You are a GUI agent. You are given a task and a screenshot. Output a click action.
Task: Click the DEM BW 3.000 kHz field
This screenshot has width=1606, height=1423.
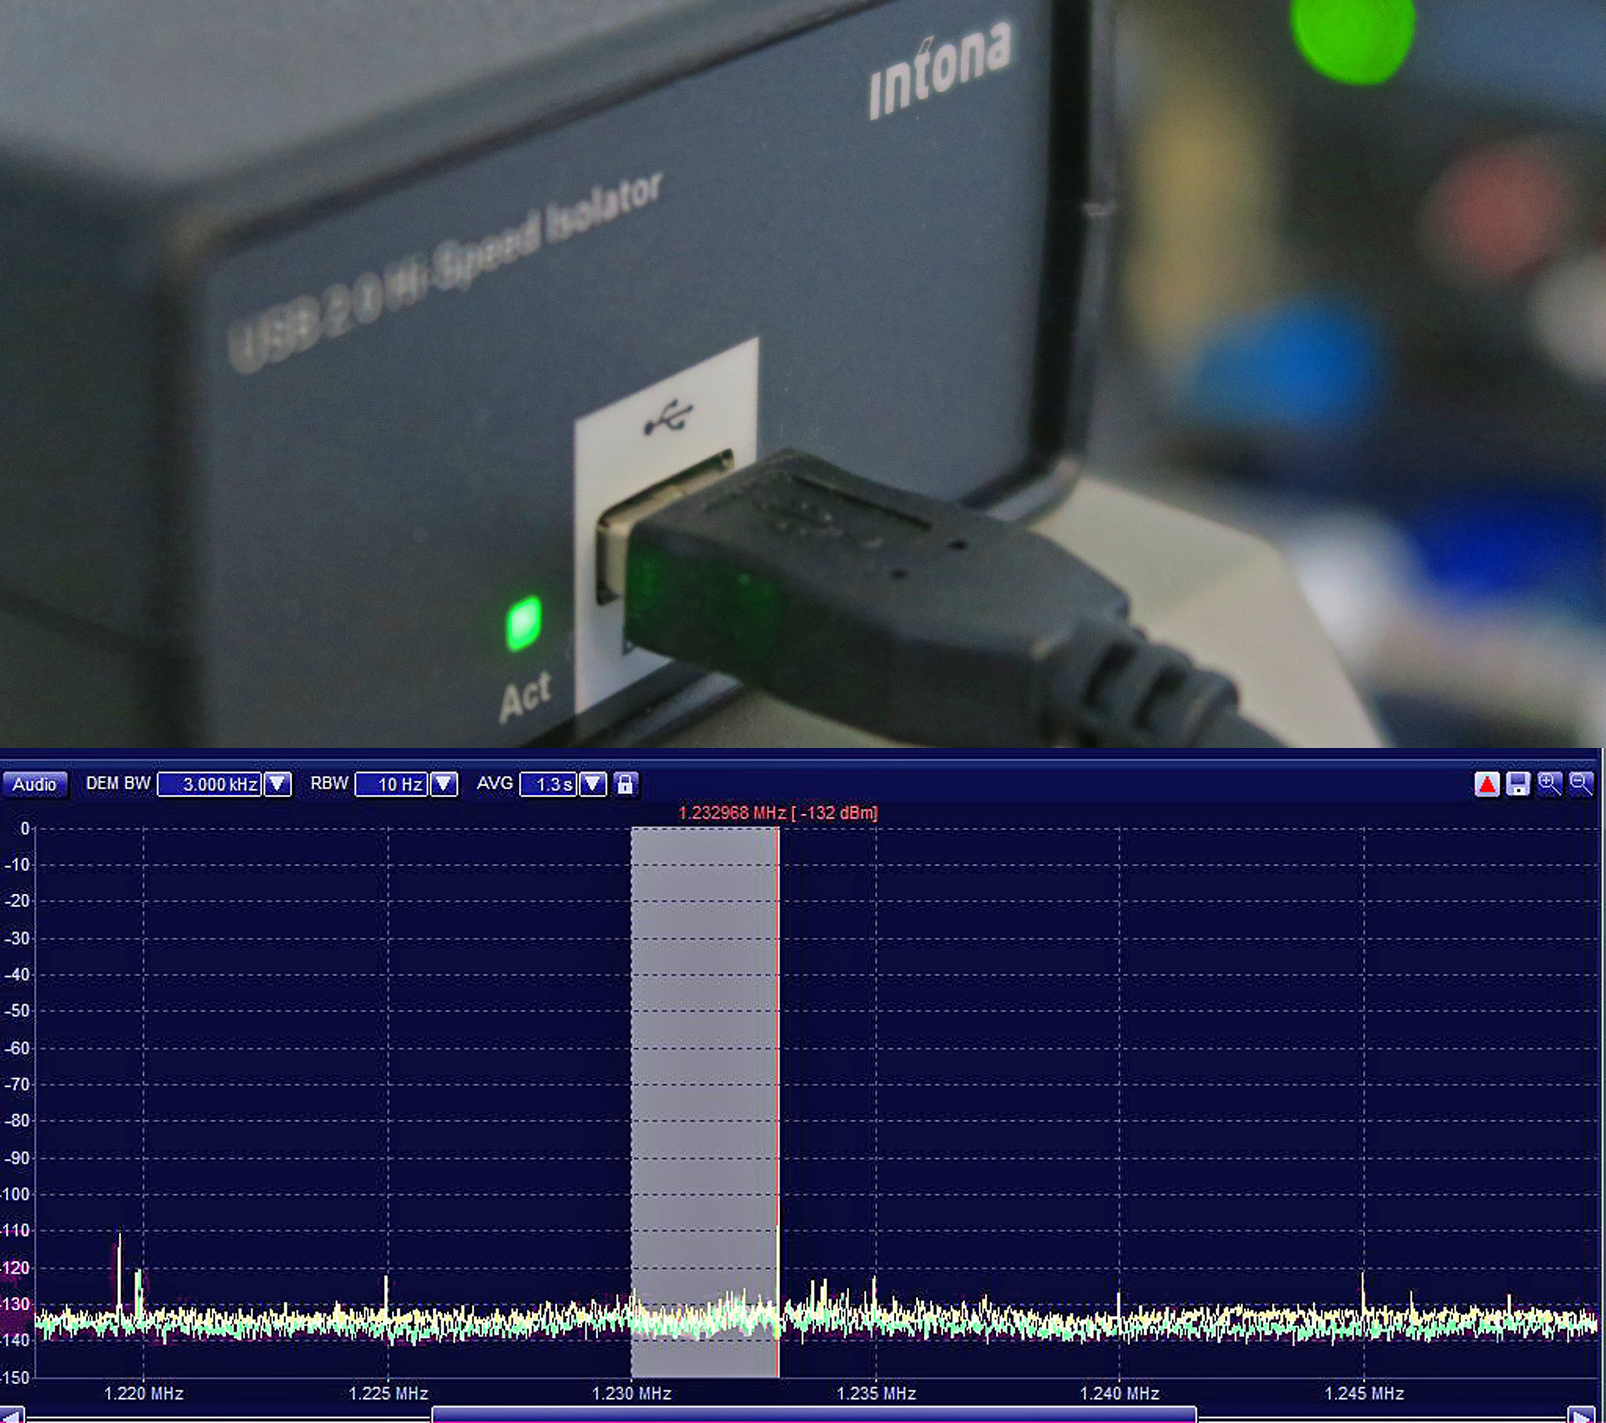pos(210,784)
